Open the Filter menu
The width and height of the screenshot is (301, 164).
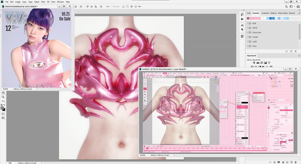point(43,2)
